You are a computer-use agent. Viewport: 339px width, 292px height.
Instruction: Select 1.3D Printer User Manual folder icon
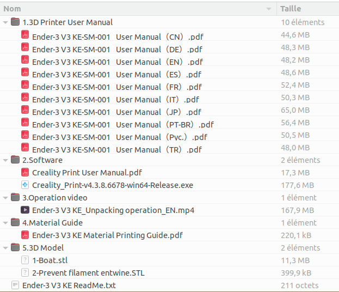tap(15, 21)
